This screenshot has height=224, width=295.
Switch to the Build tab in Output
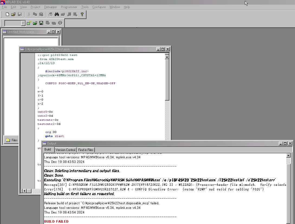[x=48, y=149]
